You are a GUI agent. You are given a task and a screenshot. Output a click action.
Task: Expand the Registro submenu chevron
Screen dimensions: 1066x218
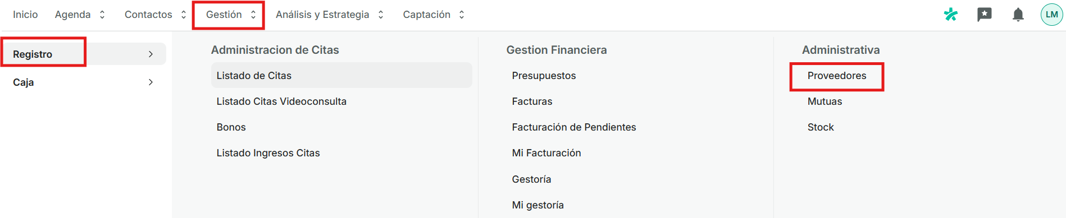(x=151, y=54)
